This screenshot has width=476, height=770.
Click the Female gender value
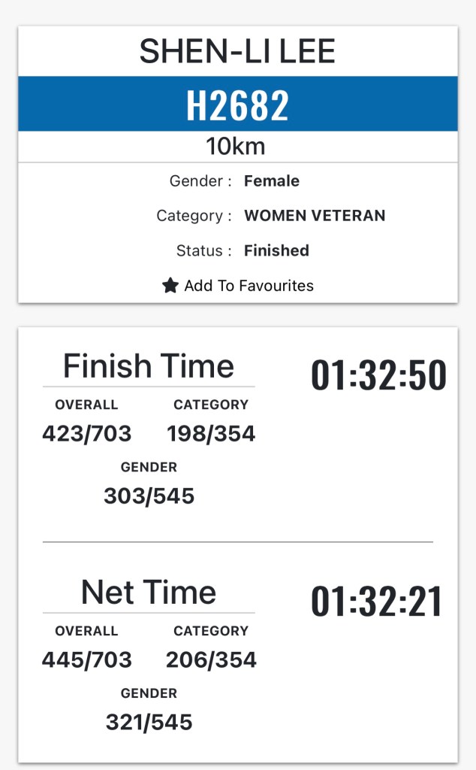[272, 181]
